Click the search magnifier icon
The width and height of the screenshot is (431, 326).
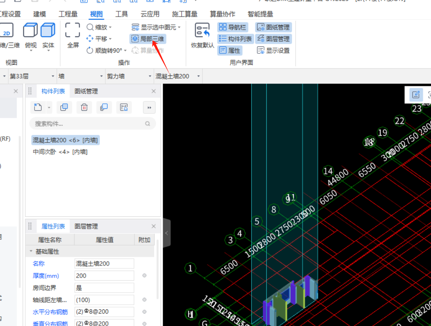[x=148, y=124]
